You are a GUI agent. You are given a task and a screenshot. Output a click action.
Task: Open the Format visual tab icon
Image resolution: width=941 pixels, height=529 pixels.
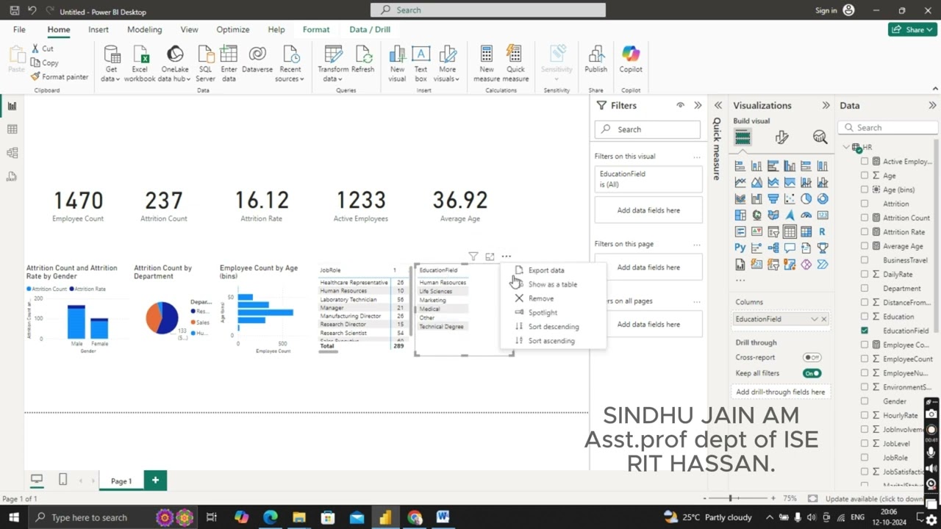click(x=781, y=137)
